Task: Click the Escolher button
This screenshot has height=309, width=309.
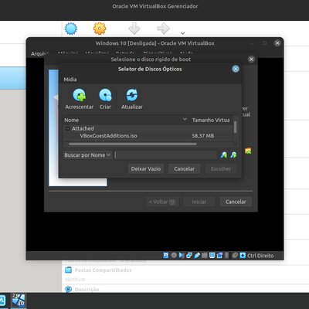Action: pos(221,169)
